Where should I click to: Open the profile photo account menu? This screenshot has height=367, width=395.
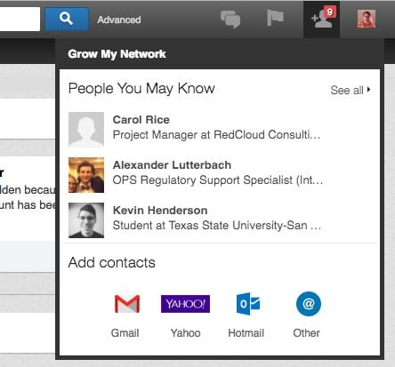(367, 19)
